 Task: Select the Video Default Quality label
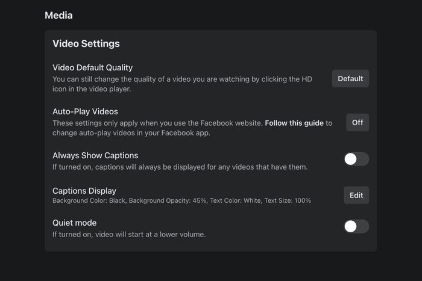pyautogui.click(x=92, y=67)
